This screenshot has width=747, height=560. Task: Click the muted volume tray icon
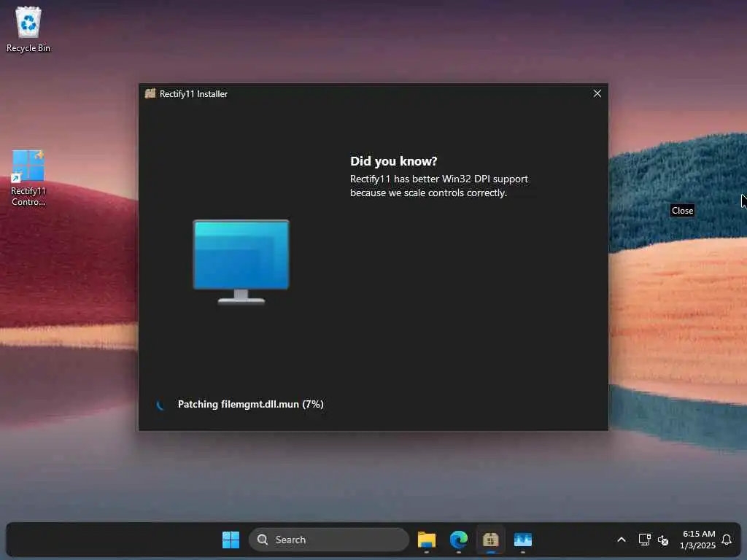click(662, 540)
